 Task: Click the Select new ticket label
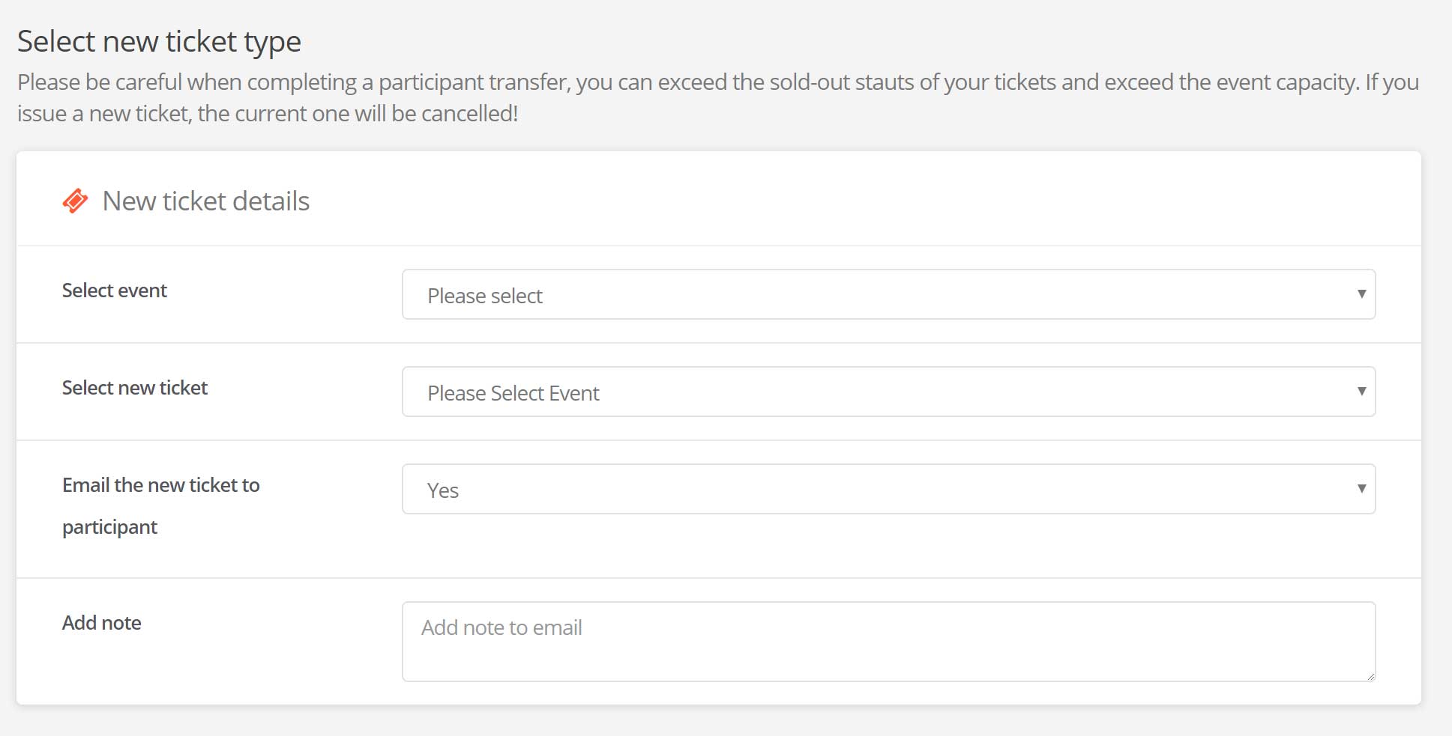click(x=135, y=388)
